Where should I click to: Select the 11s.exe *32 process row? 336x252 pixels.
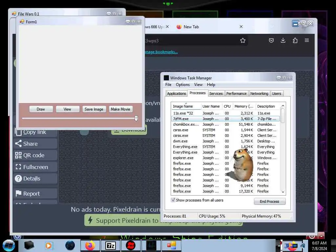(x=225, y=113)
